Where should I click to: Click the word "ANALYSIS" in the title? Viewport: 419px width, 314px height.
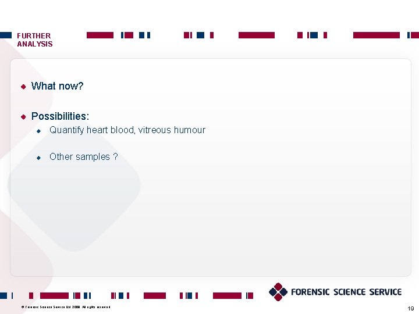click(34, 44)
